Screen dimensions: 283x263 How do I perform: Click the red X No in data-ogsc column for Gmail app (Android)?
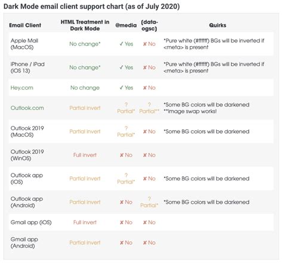click(149, 243)
